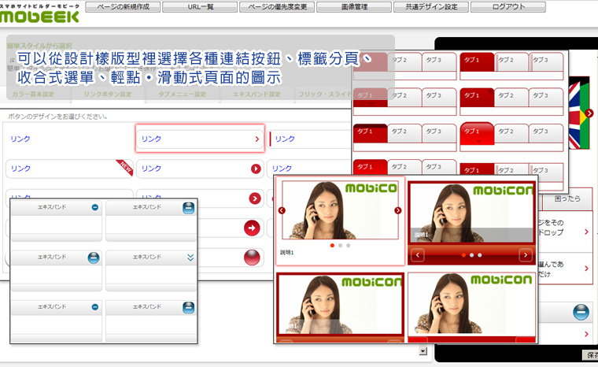Click the glossy red sphere button icon
598x367 pixels.
(252, 258)
